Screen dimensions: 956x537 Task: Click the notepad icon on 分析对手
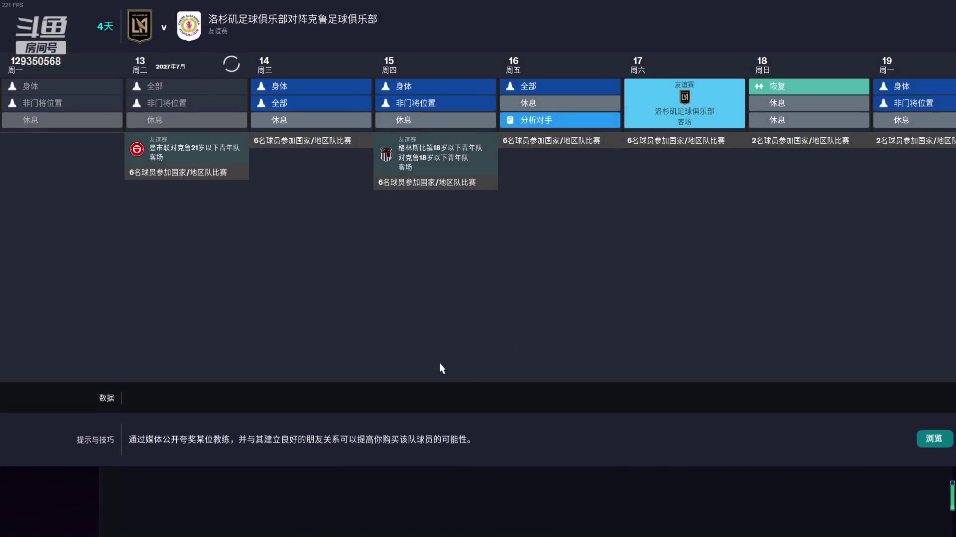510,120
